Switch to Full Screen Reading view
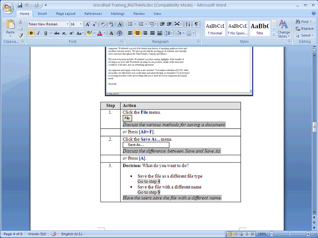 pyautogui.click(x=236, y=234)
